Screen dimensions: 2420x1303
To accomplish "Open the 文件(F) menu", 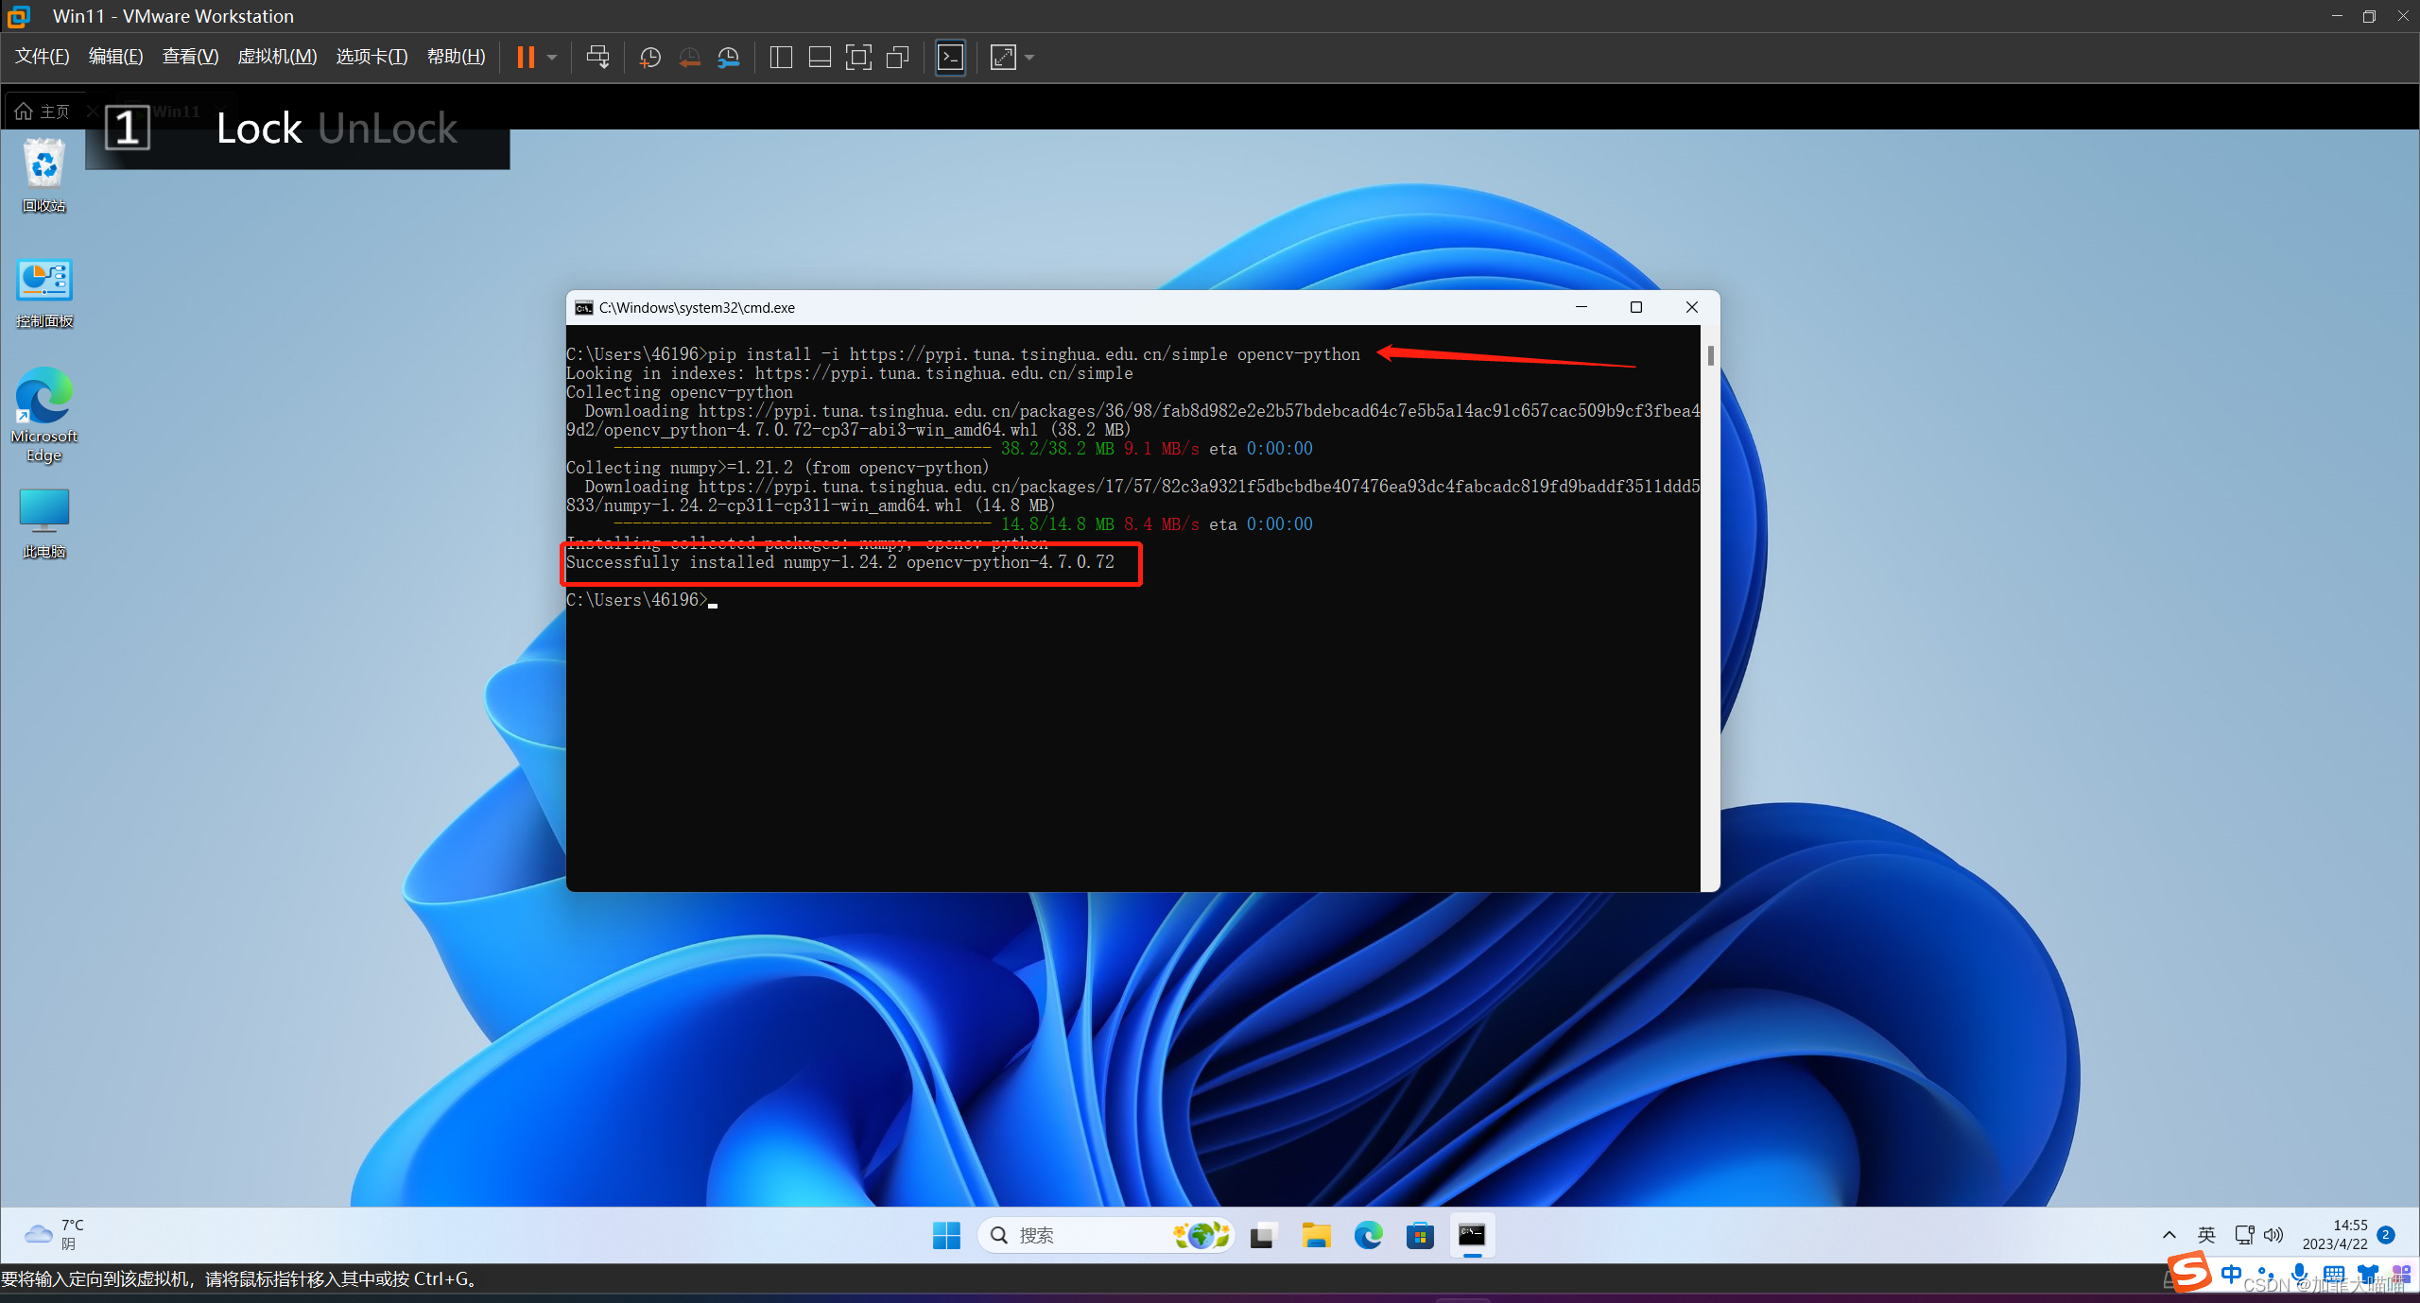I will point(43,57).
